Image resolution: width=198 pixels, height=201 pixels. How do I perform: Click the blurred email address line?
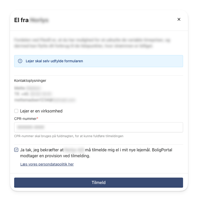point(45,100)
